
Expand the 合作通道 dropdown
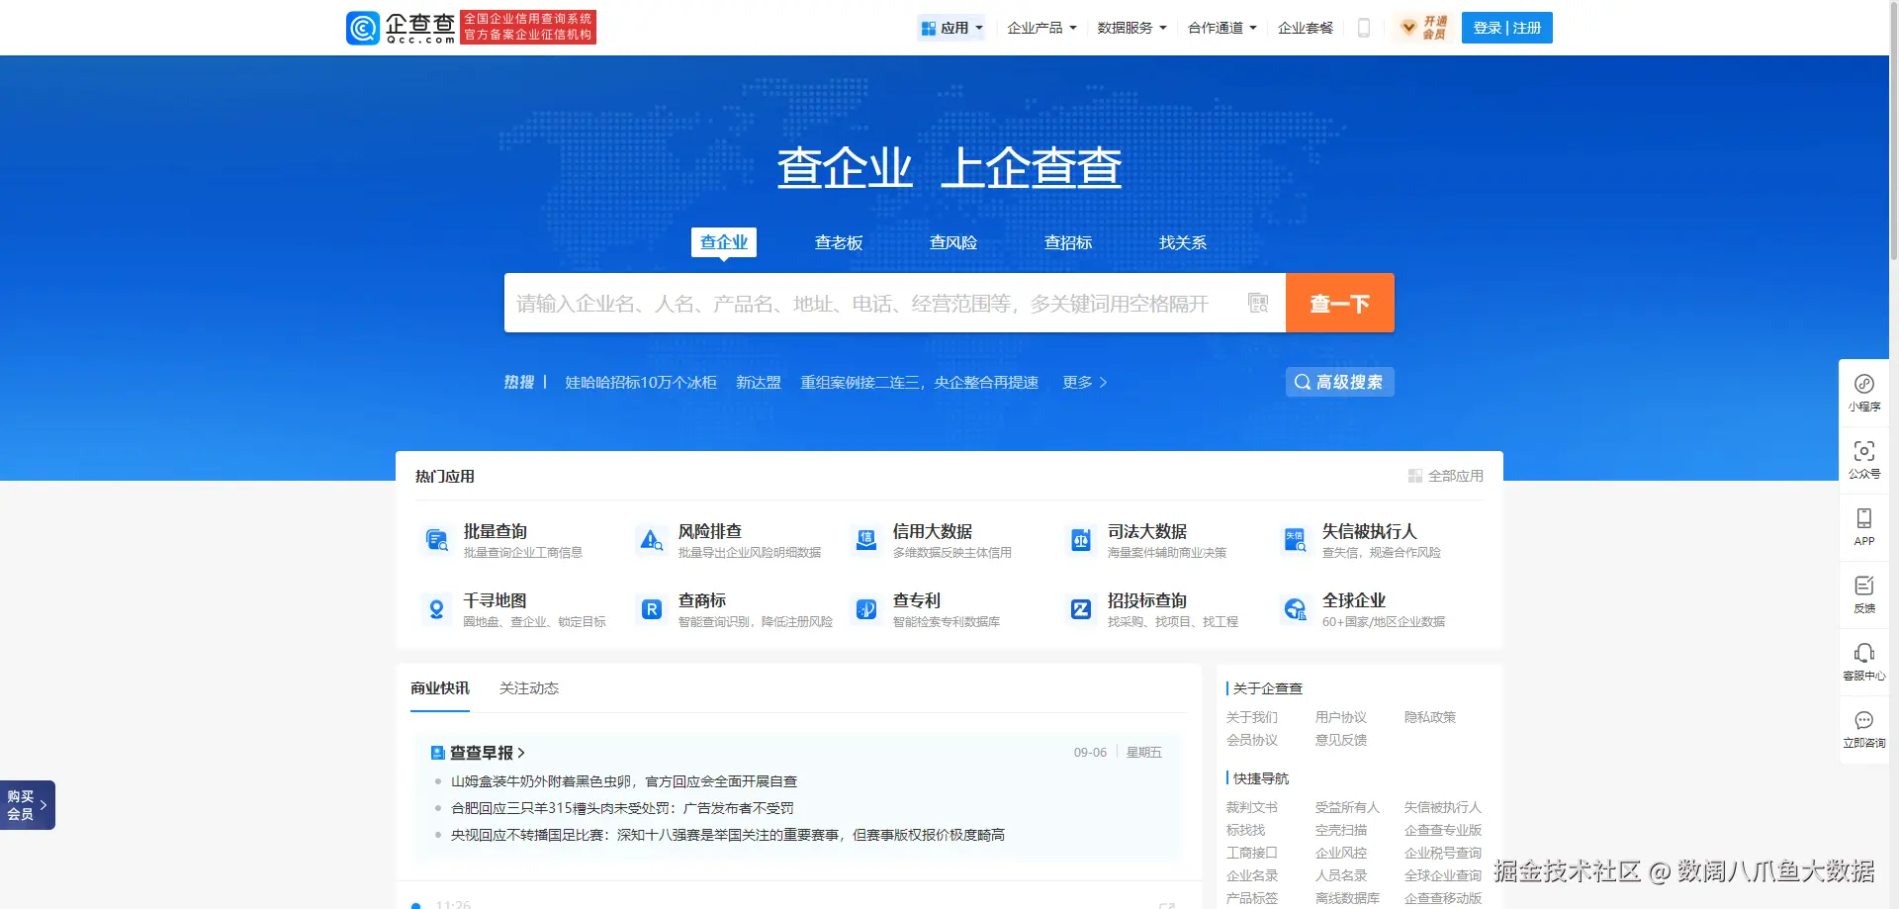tap(1222, 28)
